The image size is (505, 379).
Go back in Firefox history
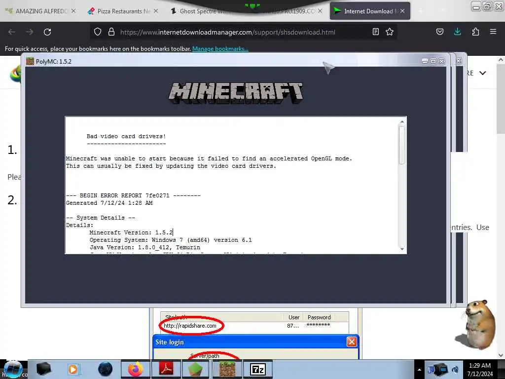[12, 32]
